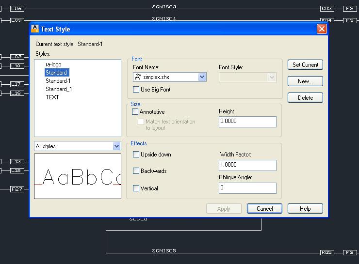Click the Delete button
The width and height of the screenshot is (359, 264).
pyautogui.click(x=305, y=97)
